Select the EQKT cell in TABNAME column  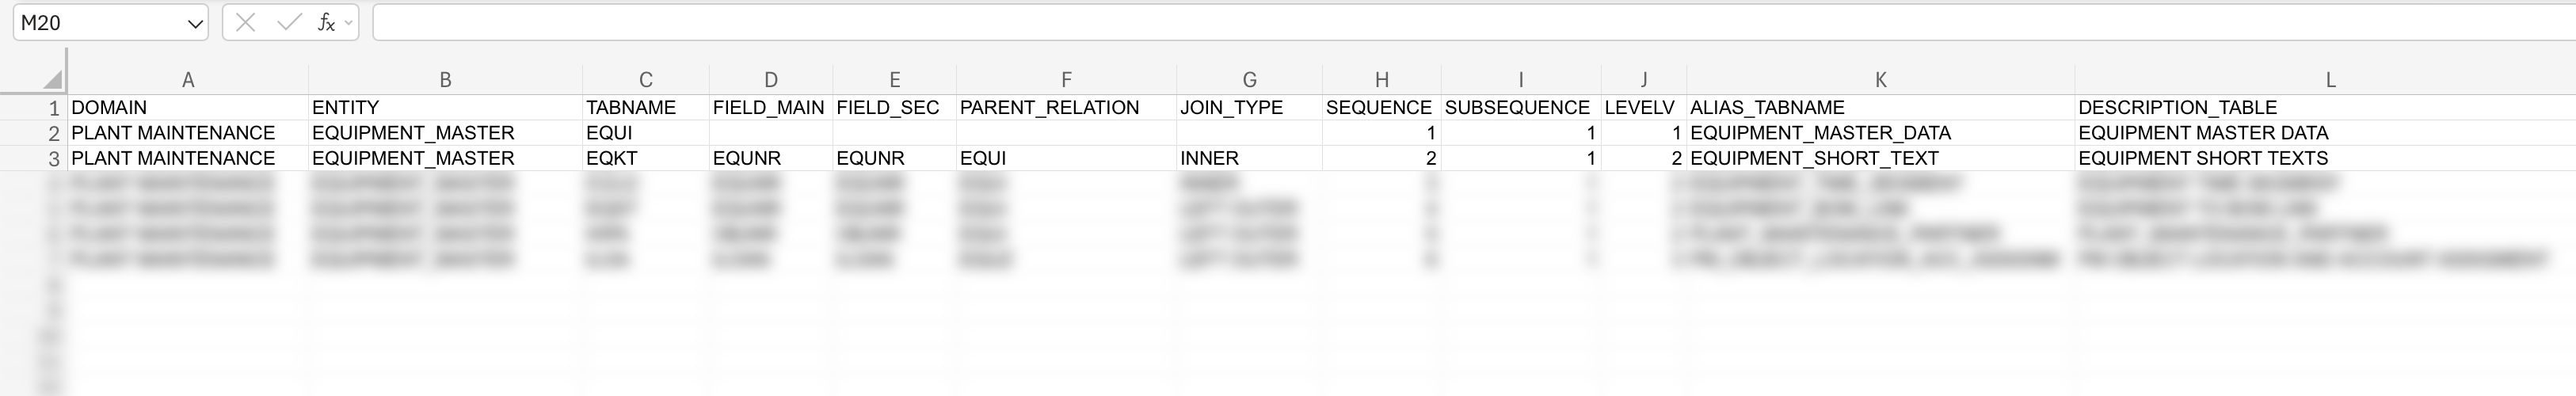point(645,159)
